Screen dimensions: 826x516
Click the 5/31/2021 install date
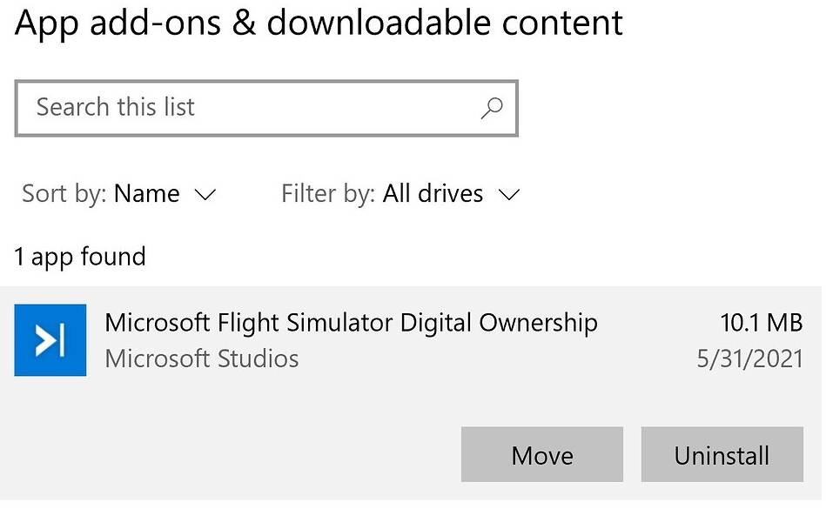[750, 359]
